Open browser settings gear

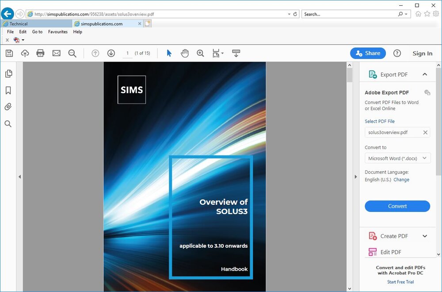tap(436, 14)
